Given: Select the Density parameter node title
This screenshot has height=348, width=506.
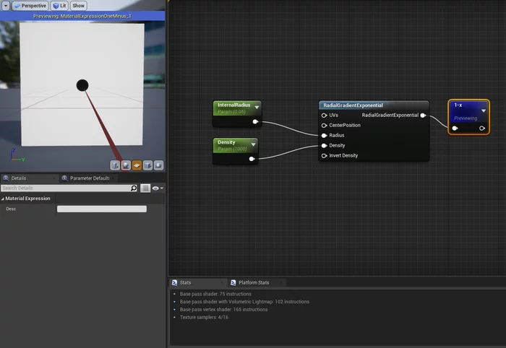Looking at the screenshot, I should pos(226,142).
